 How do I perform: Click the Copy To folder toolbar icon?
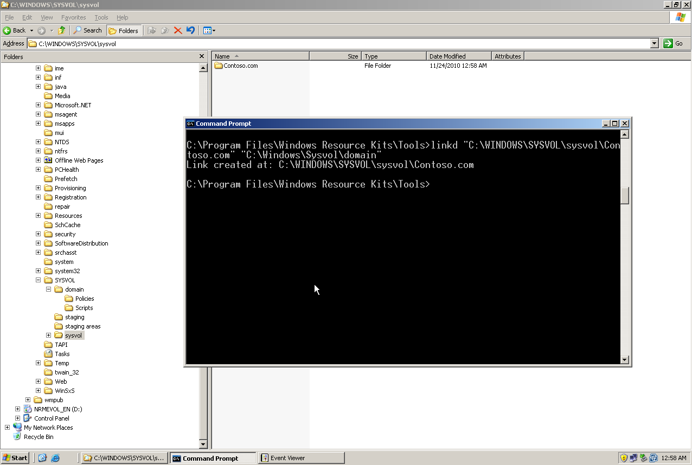tap(165, 30)
